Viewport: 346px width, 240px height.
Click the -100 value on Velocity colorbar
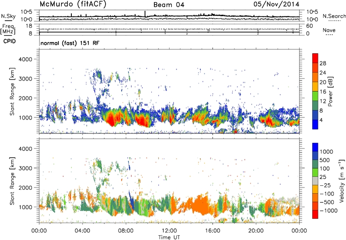327,194
